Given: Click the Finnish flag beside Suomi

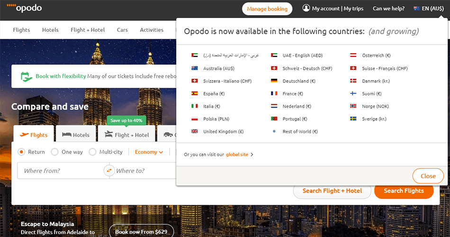Looking at the screenshot, I should pyautogui.click(x=353, y=93).
